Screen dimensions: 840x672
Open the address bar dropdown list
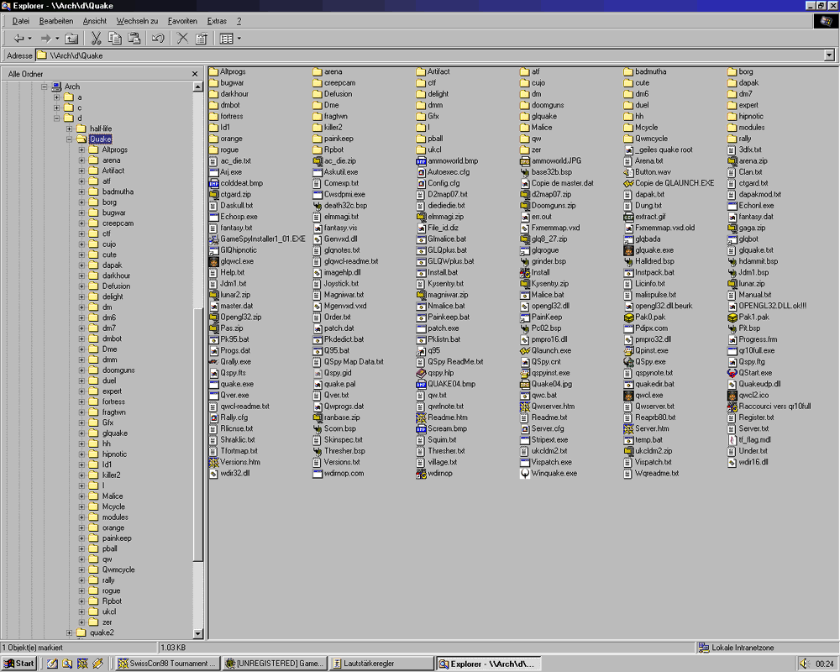pos(829,55)
